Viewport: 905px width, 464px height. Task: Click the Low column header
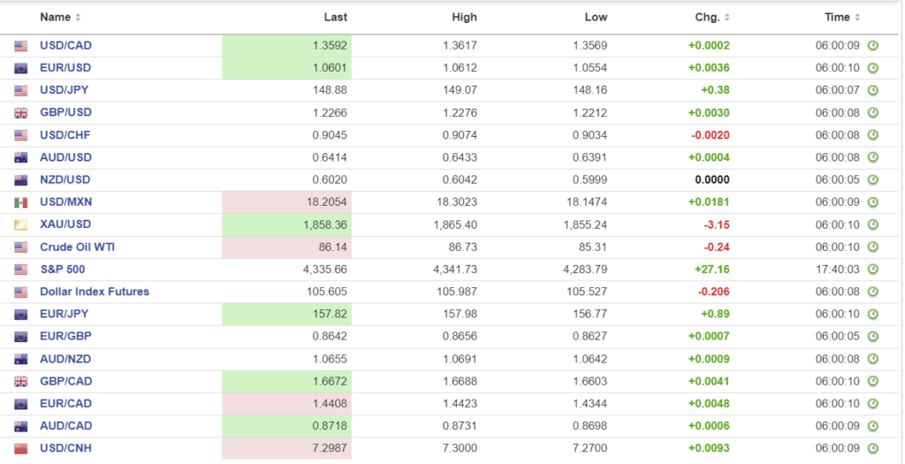[596, 18]
